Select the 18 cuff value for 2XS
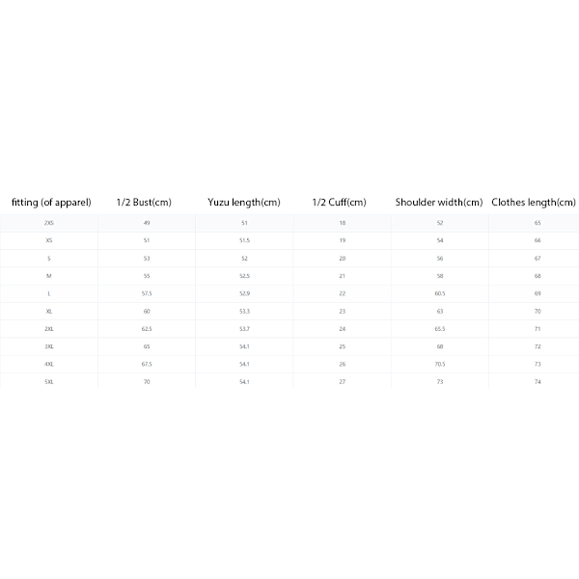 (x=343, y=223)
